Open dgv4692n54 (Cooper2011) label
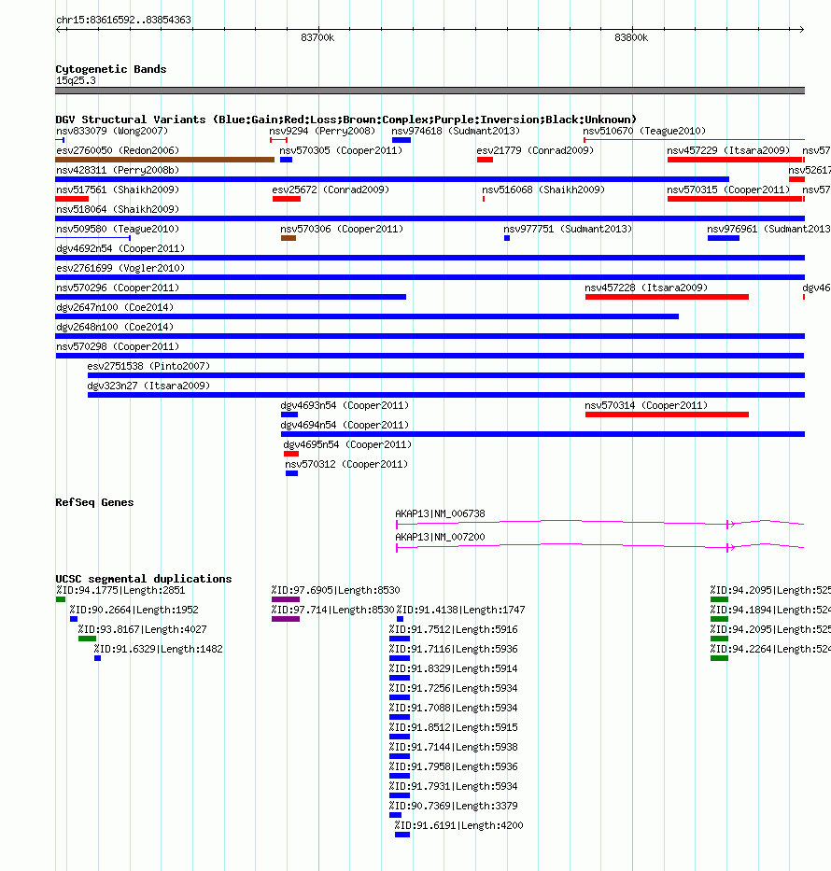The width and height of the screenshot is (831, 871). point(120,249)
